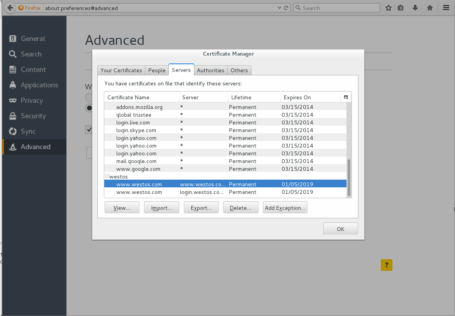The height and width of the screenshot is (316, 455).
Task: Click the certificate list scrollbar thumb
Action: [349, 178]
